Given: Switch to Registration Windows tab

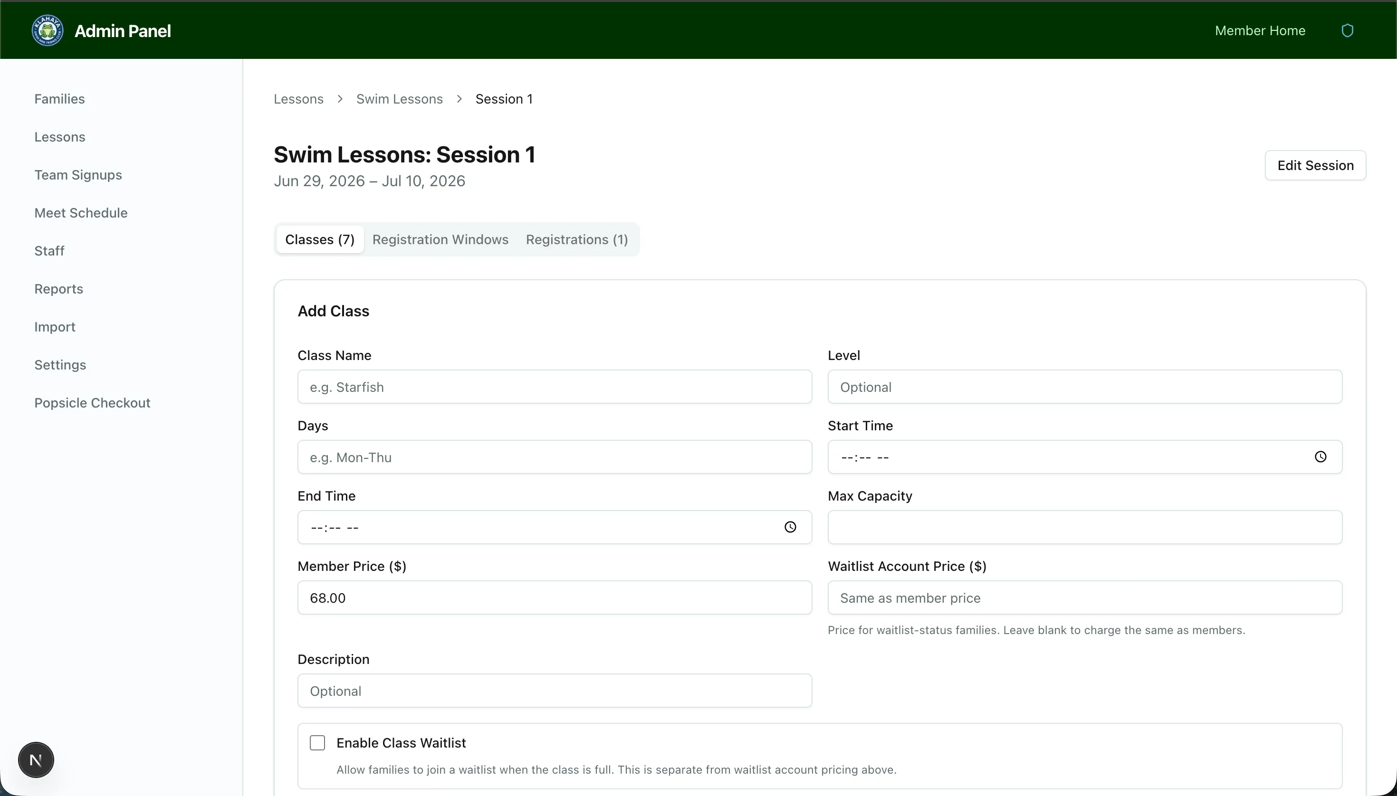Looking at the screenshot, I should (440, 239).
